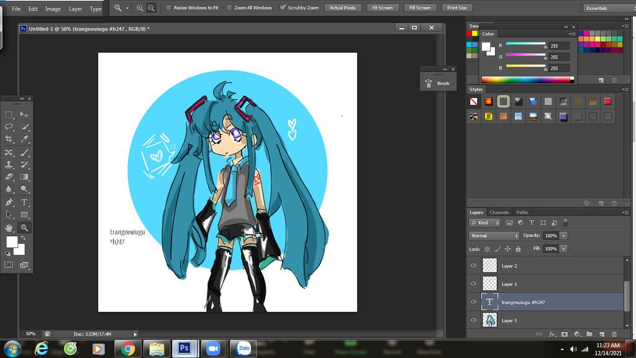Open the Essentials workspace dropdown
This screenshot has height=358, width=636.
click(609, 7)
